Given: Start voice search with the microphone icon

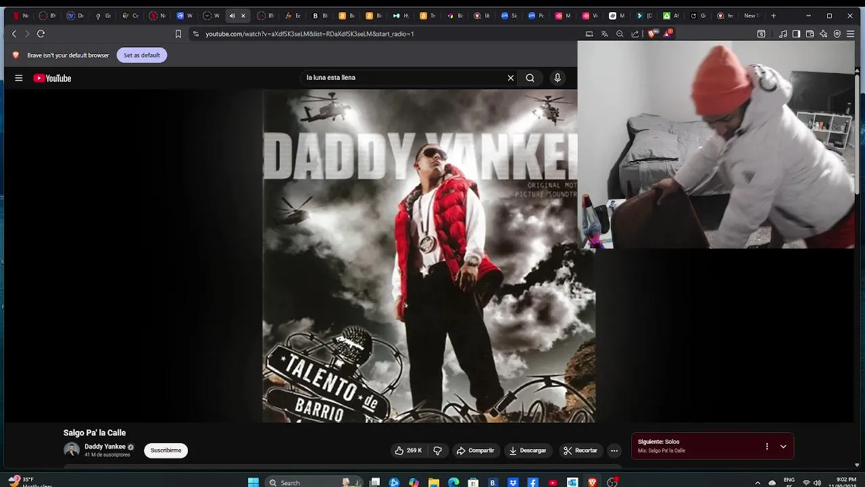Looking at the screenshot, I should (558, 78).
